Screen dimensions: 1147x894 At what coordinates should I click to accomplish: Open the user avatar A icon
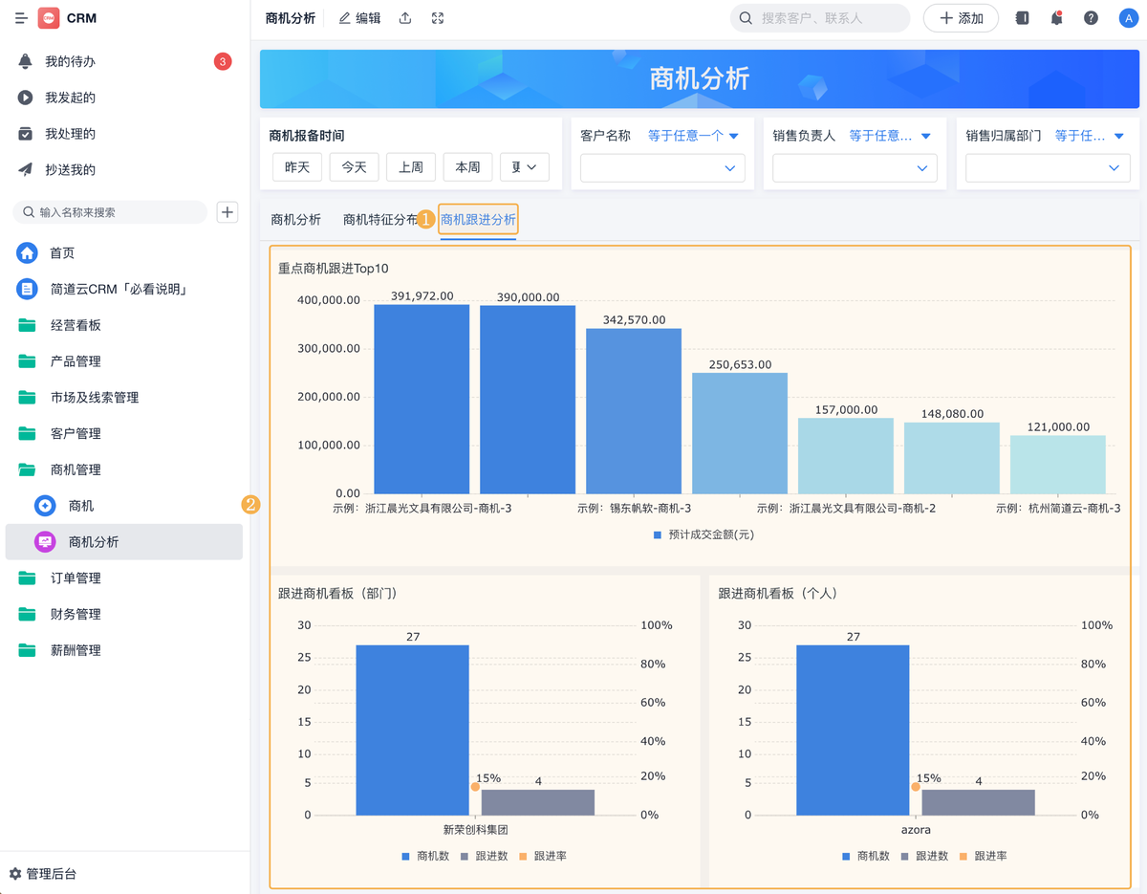tap(1126, 18)
